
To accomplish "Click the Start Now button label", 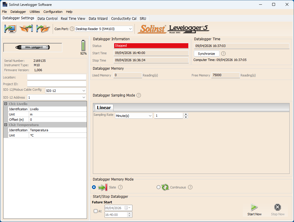I will coord(254,214).
